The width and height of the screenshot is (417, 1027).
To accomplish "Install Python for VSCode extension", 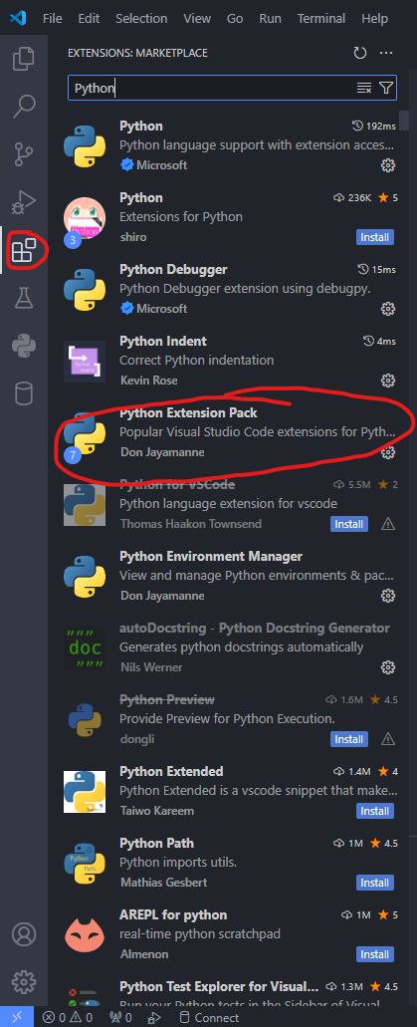I will point(349,524).
